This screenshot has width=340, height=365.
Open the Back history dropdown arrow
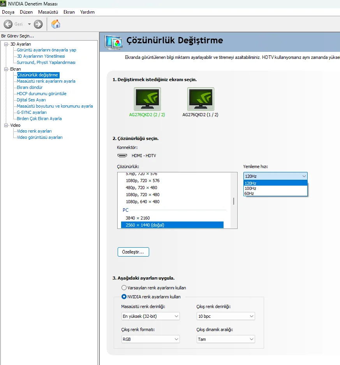click(29, 24)
